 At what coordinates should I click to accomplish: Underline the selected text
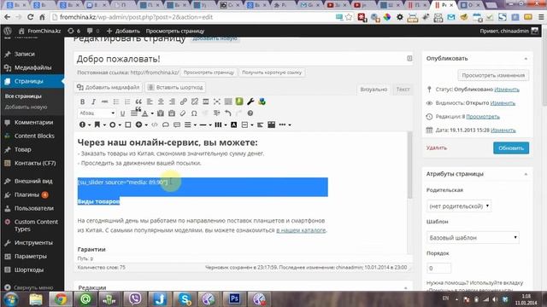(122, 113)
